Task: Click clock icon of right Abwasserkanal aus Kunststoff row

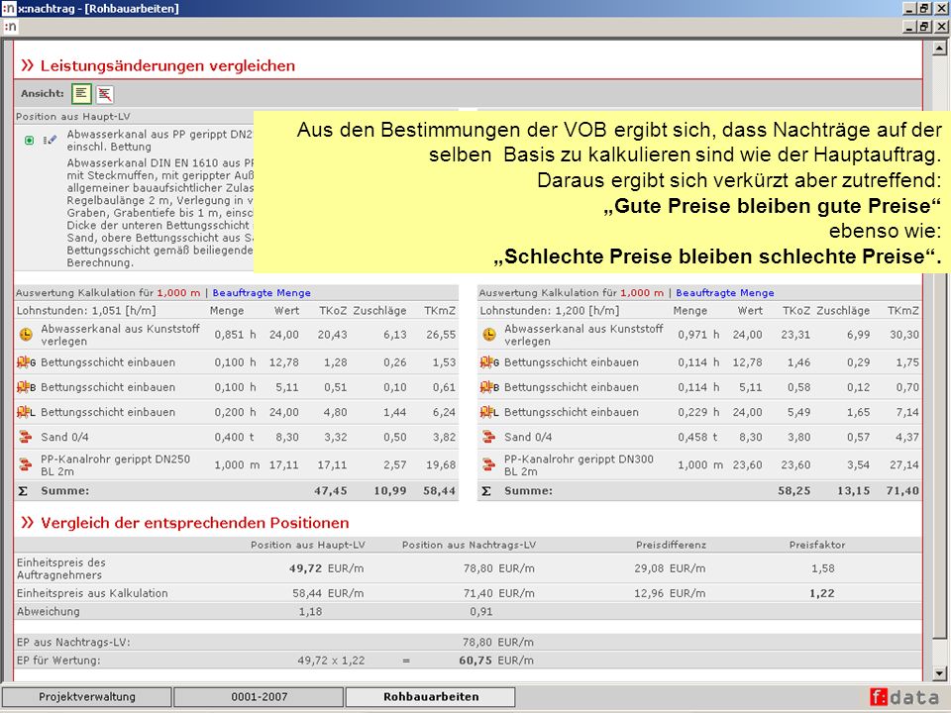Action: pos(488,334)
